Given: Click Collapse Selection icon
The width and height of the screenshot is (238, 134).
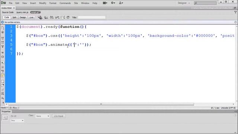Looking at the screenshot, I should coord(3,42).
